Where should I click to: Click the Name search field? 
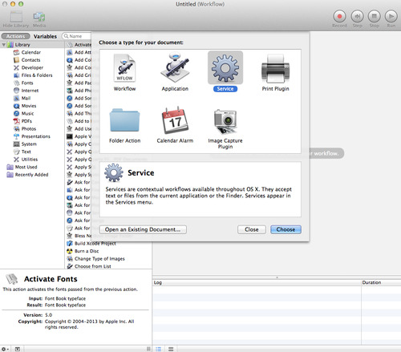point(77,36)
